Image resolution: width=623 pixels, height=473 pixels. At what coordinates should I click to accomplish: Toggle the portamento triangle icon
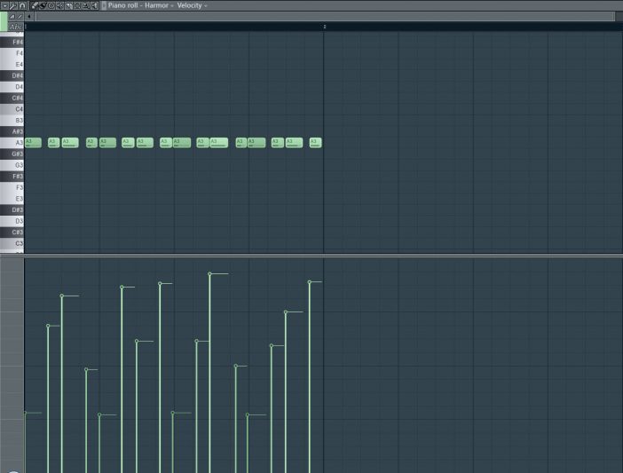[12, 17]
